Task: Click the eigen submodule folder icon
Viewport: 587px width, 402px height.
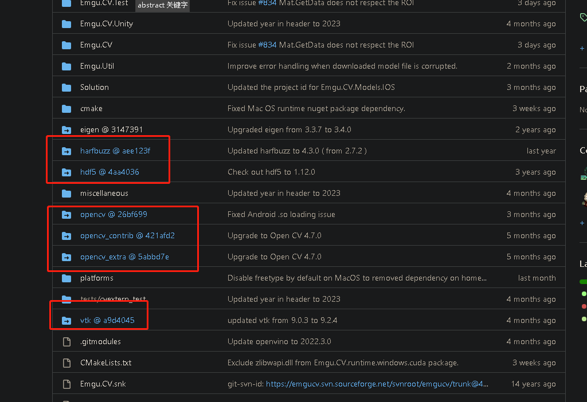Action: (x=66, y=130)
